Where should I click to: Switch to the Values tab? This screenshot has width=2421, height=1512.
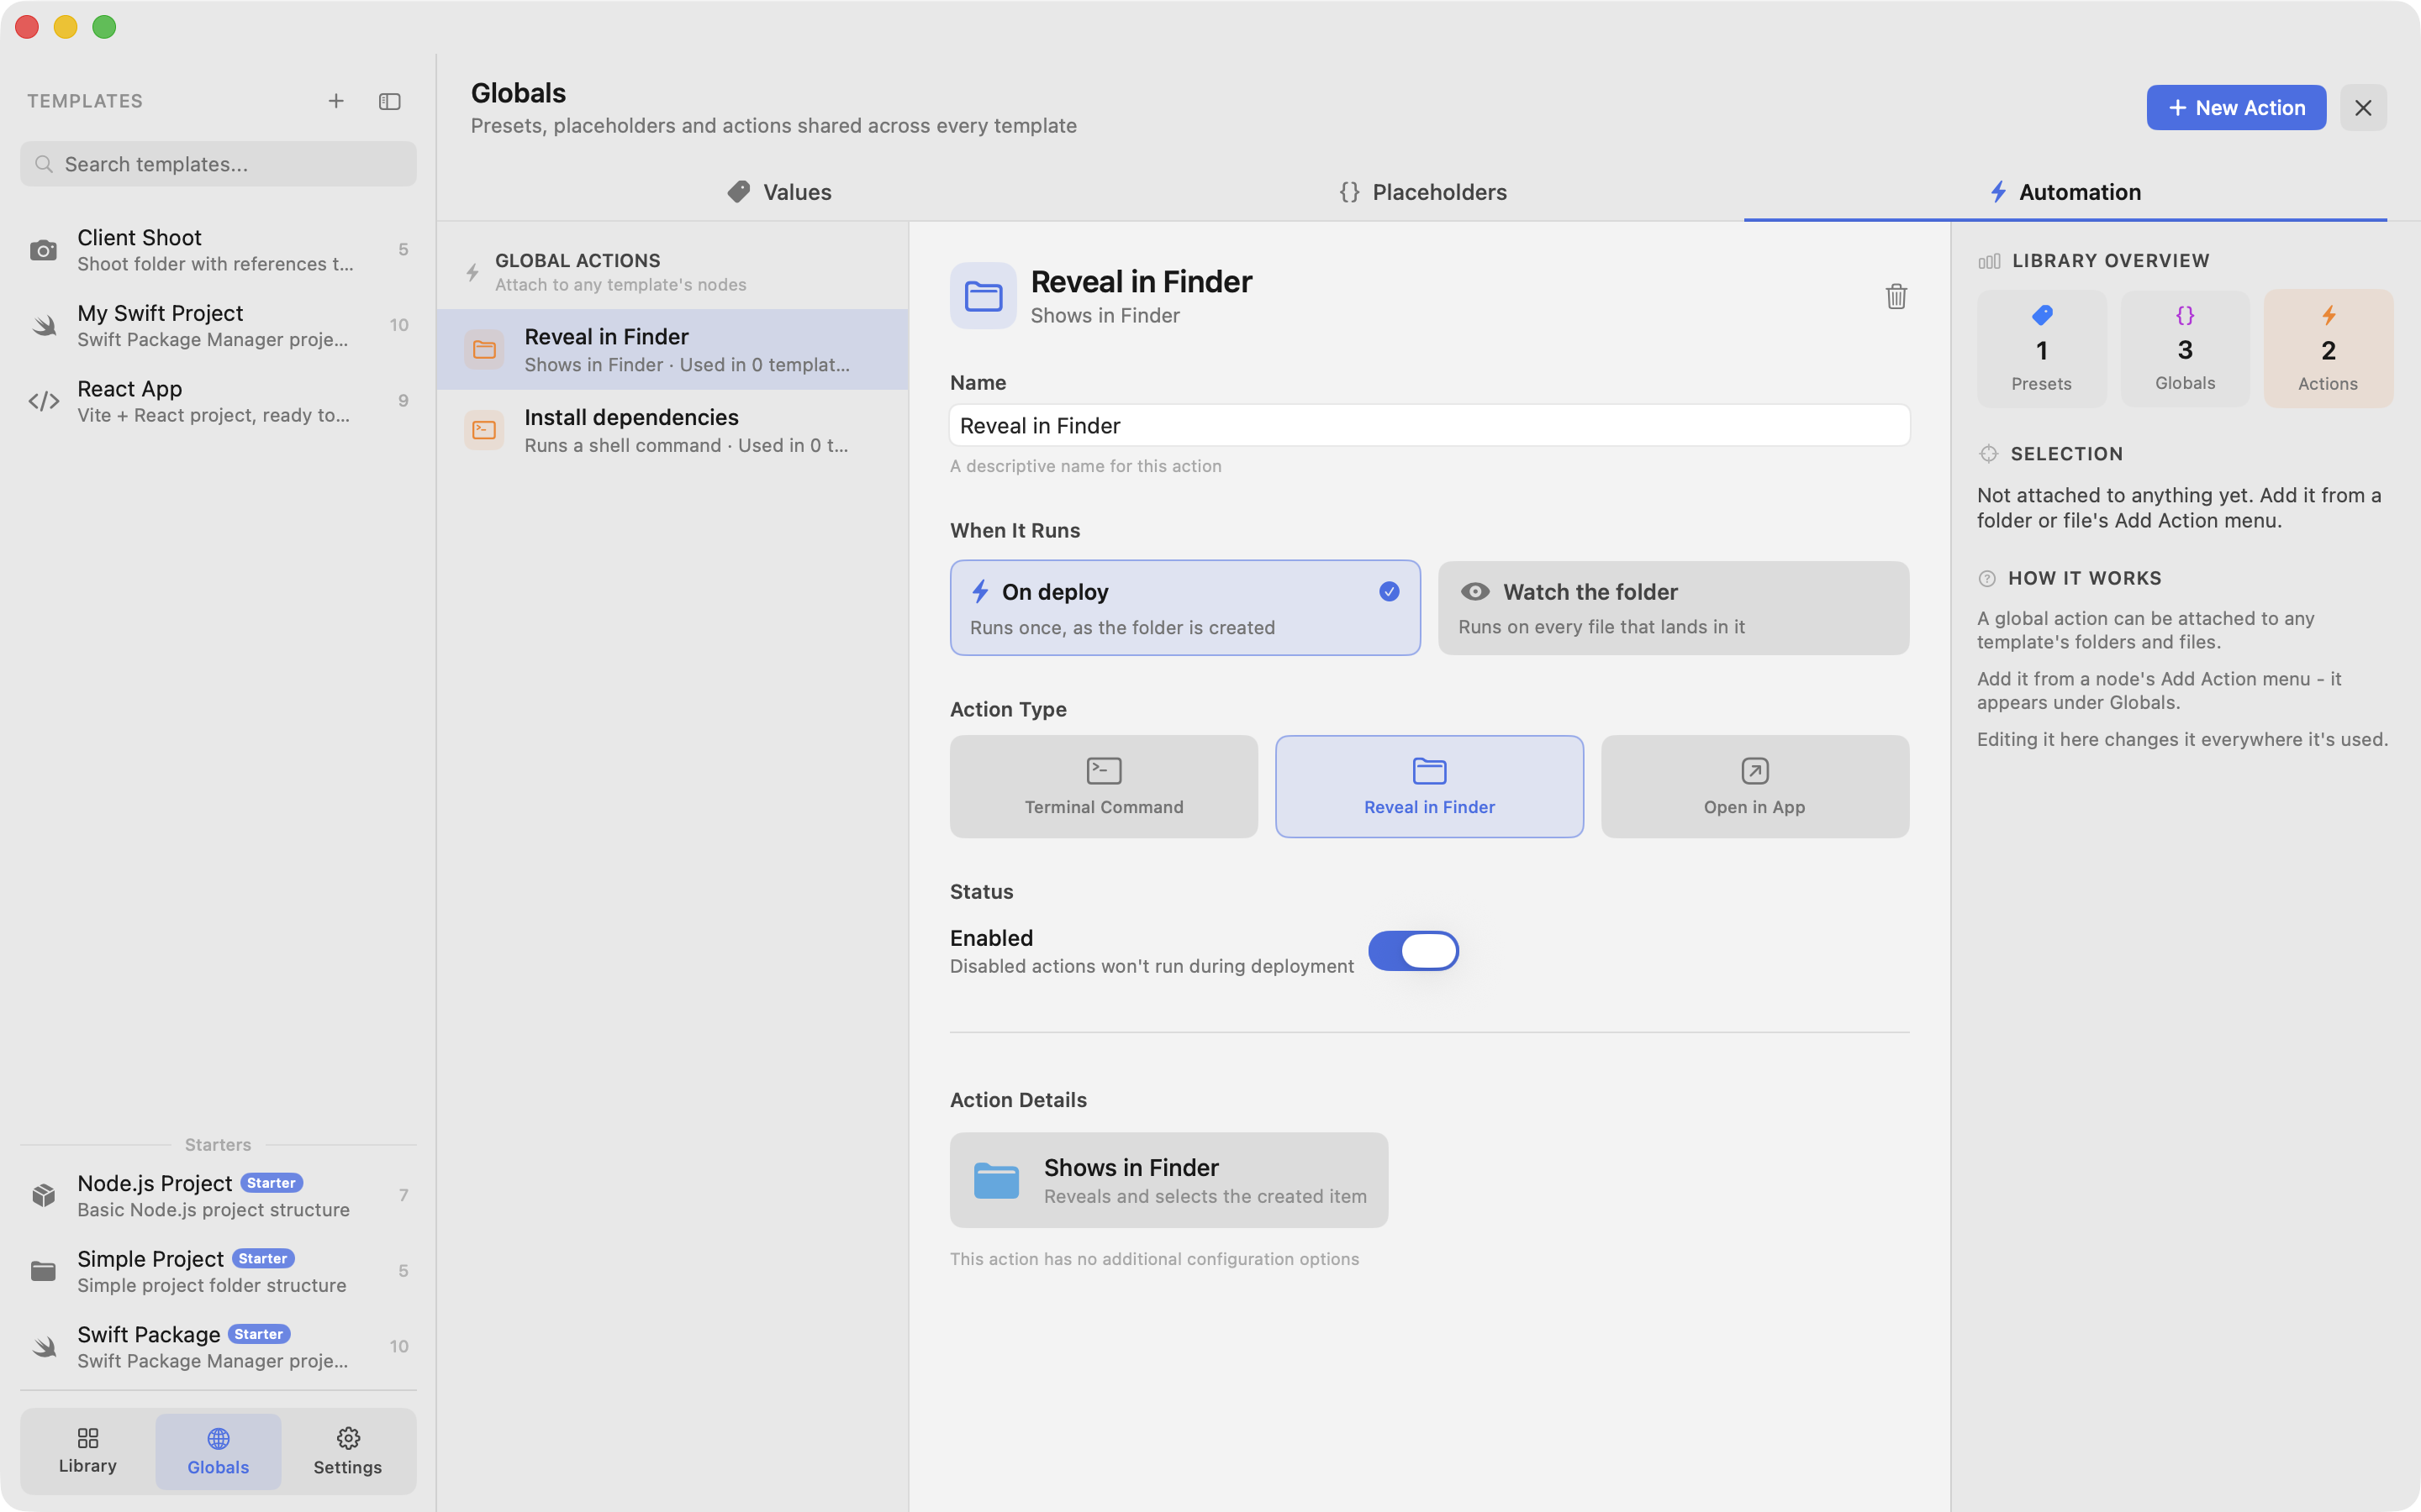coord(779,192)
